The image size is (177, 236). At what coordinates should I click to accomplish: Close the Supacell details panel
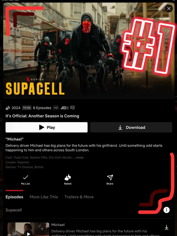tap(169, 9)
